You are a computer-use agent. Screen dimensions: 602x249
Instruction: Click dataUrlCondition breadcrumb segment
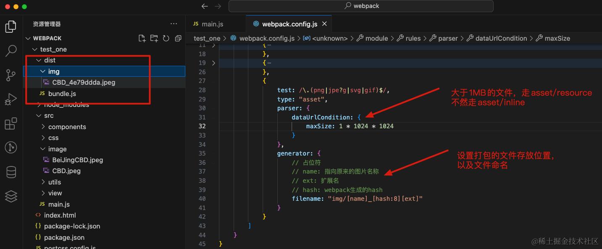[x=501, y=38]
